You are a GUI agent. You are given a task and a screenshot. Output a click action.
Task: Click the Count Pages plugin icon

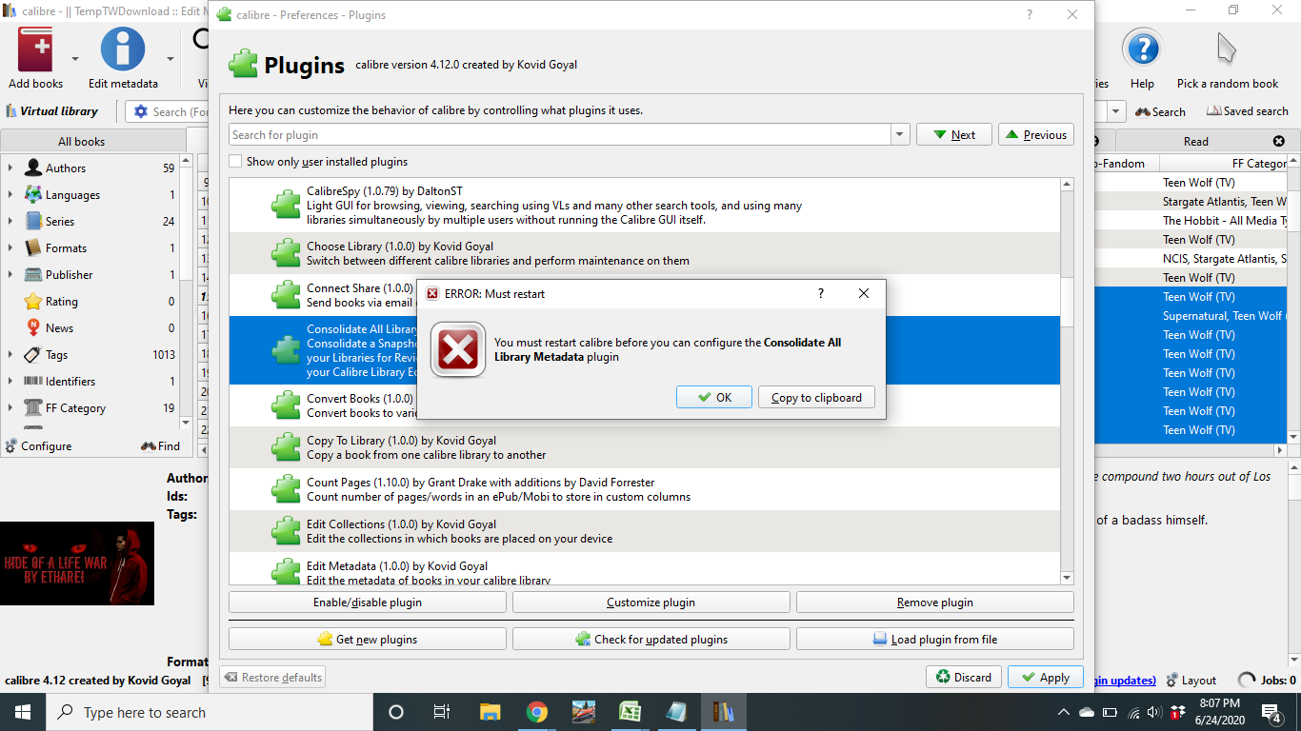pyautogui.click(x=286, y=489)
